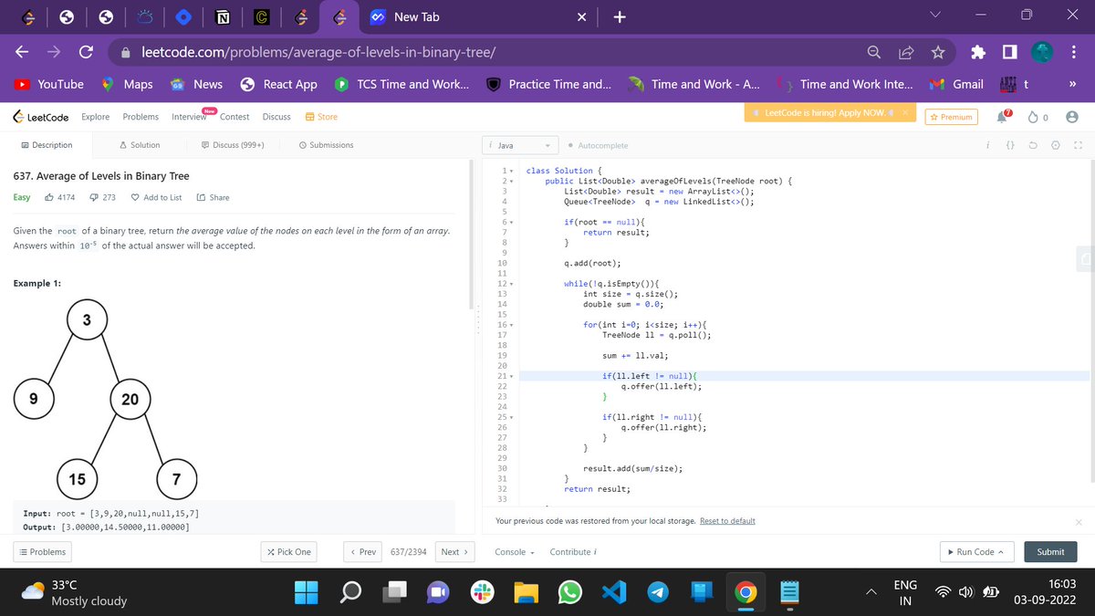The height and width of the screenshot is (616, 1095).
Task: Open the Chrome extensions puzzle icon
Action: (979, 52)
